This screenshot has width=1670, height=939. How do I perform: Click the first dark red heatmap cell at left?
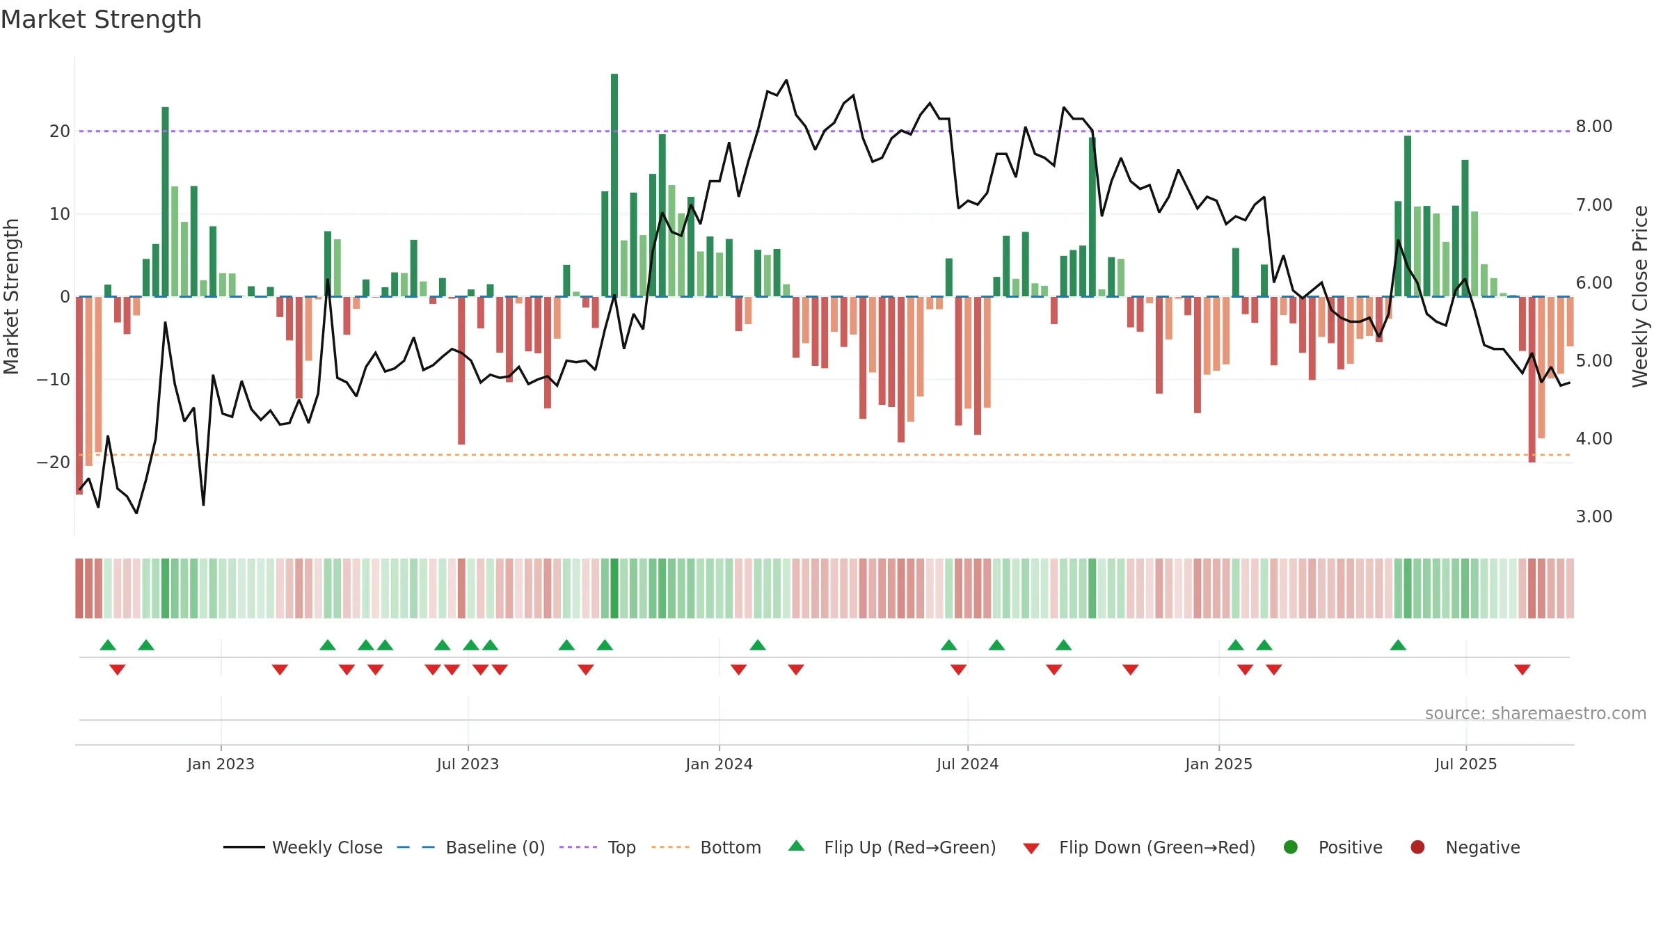[79, 588]
